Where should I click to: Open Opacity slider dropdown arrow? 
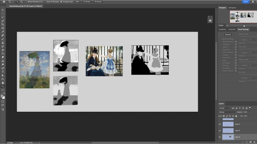click(x=249, y=112)
